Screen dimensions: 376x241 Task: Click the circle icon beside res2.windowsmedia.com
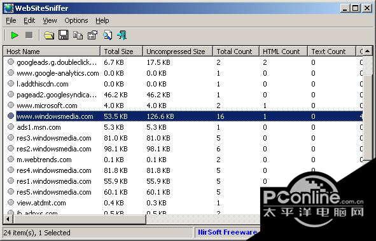[11, 148]
